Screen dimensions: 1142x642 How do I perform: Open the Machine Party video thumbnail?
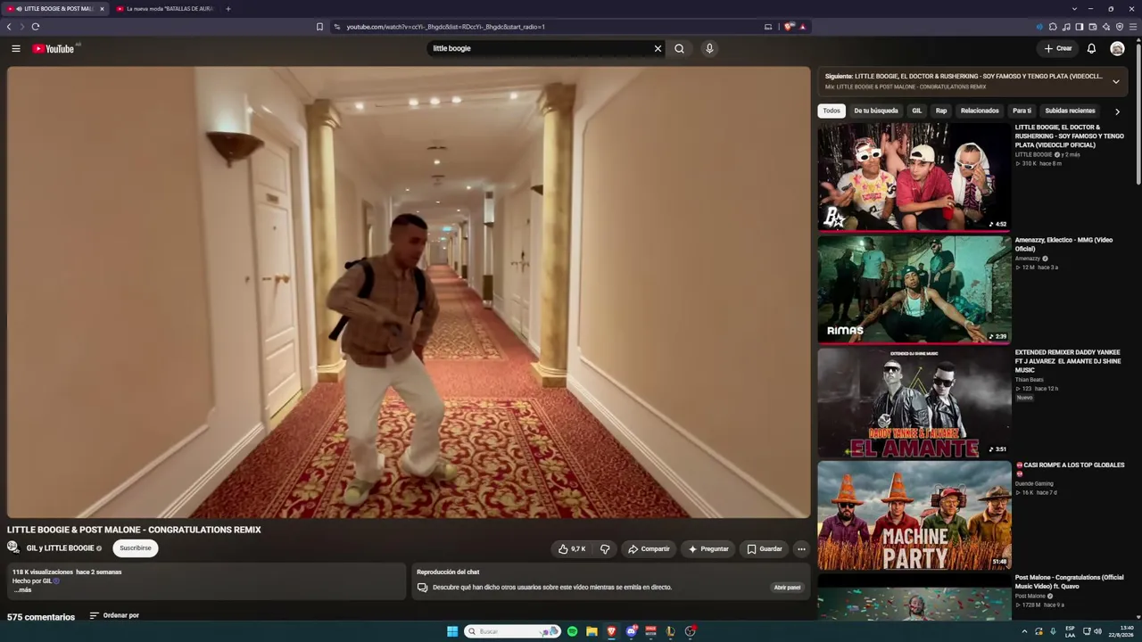pos(914,514)
